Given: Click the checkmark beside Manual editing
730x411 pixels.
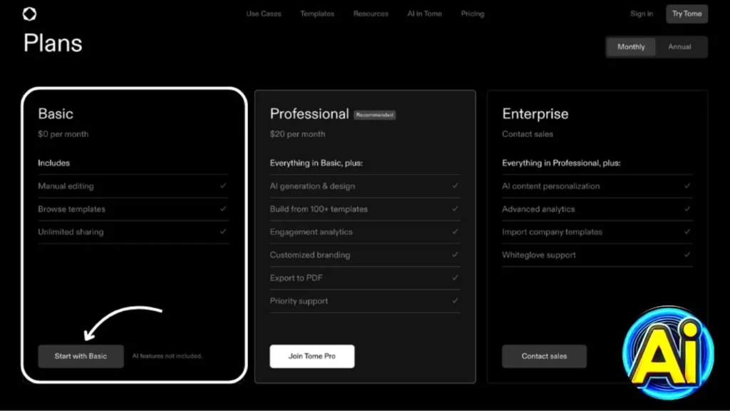Looking at the screenshot, I should pos(223,186).
